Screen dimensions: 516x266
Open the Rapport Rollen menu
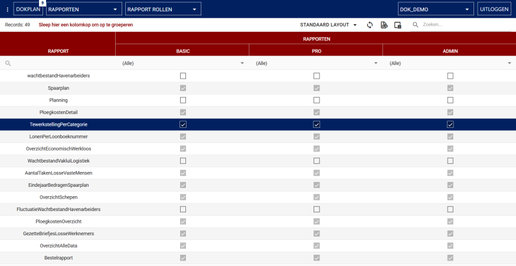point(163,9)
